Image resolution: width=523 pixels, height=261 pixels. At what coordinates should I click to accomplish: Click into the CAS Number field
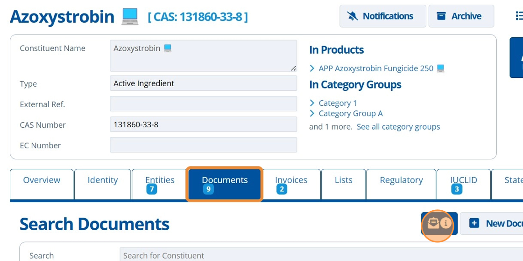coord(203,124)
